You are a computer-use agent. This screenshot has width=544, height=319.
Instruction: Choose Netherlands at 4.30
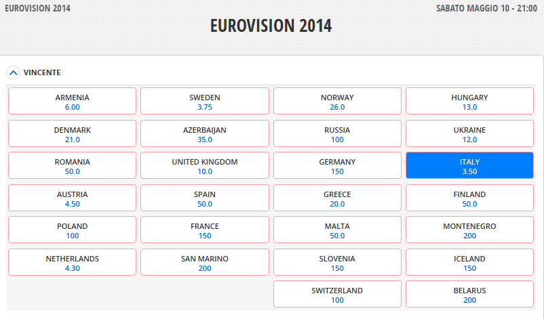tap(72, 263)
